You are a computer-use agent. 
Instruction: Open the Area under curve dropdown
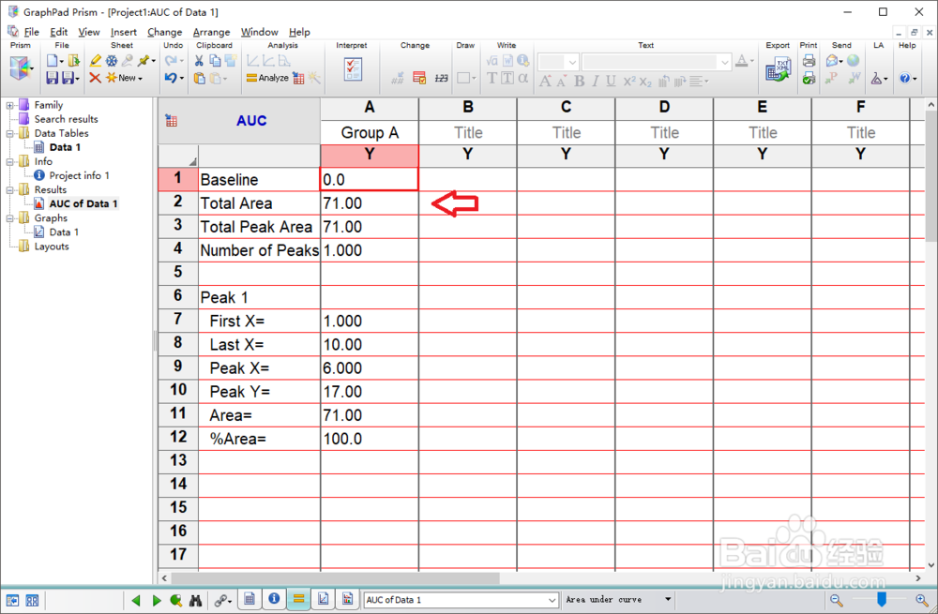pyautogui.click(x=668, y=600)
